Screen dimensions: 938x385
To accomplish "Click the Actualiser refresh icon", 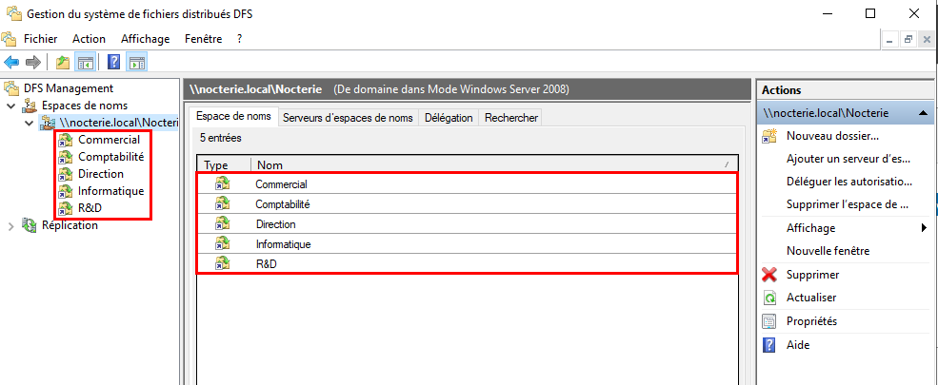I will (770, 298).
